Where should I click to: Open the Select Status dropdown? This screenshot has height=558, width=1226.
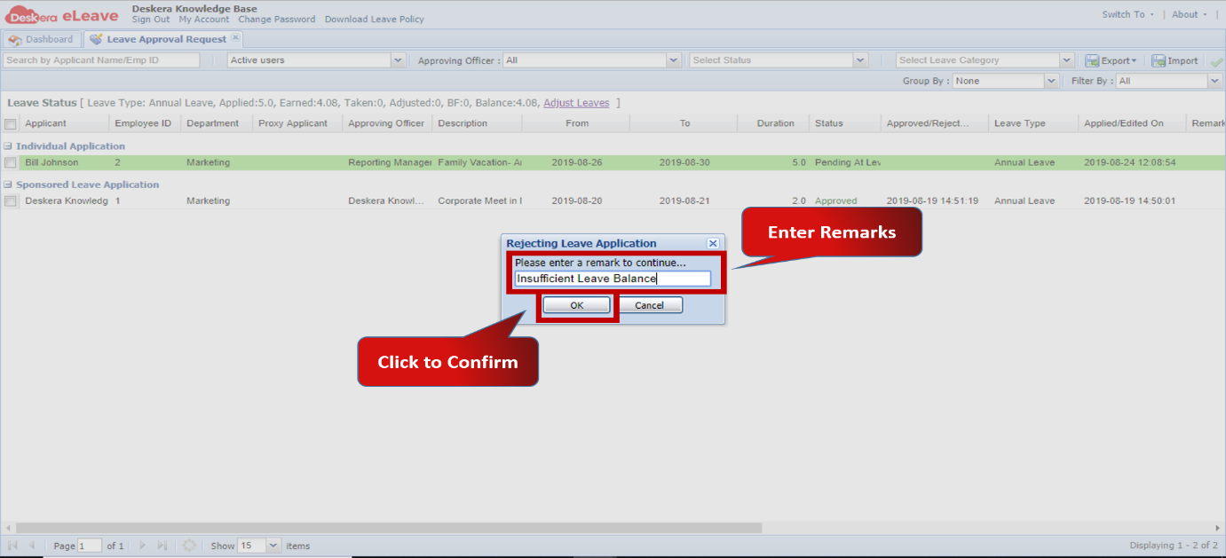[x=860, y=59]
